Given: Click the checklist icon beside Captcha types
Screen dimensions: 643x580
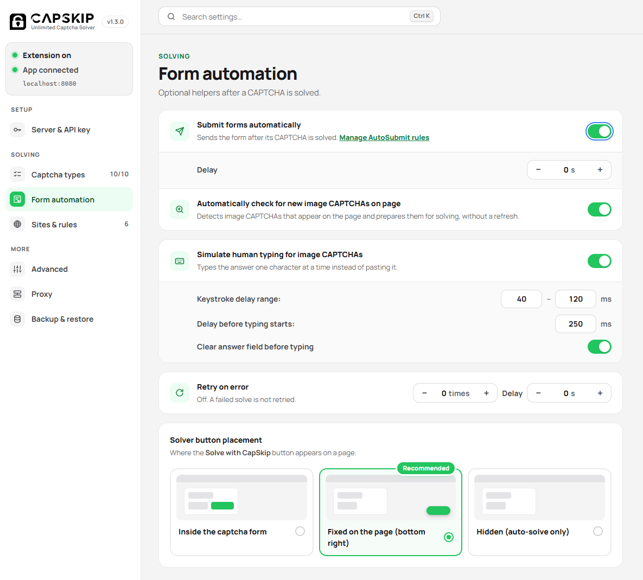Looking at the screenshot, I should point(17,174).
